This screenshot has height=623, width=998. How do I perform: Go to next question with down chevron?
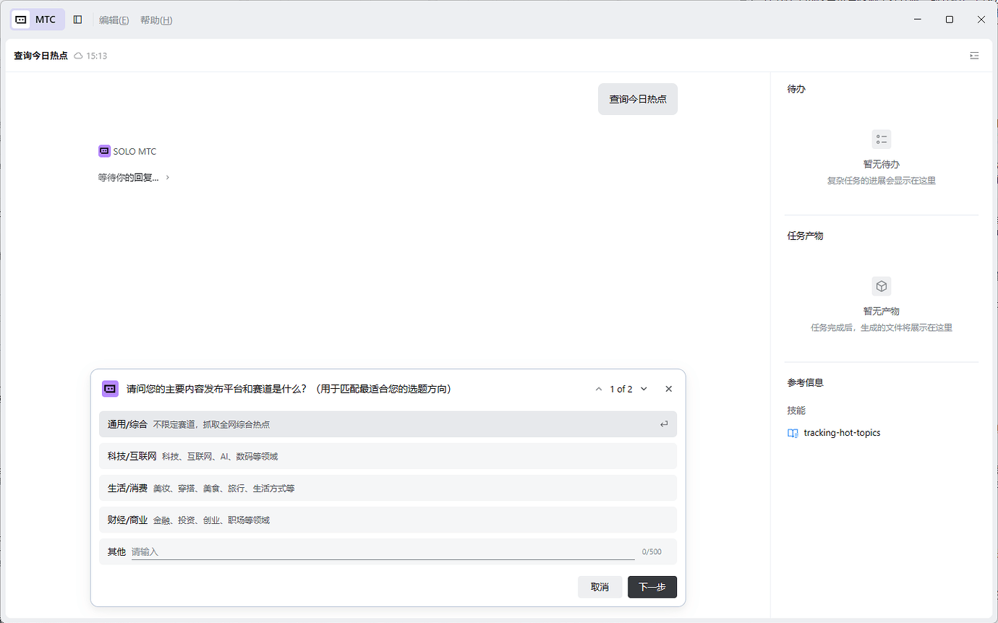coord(644,389)
